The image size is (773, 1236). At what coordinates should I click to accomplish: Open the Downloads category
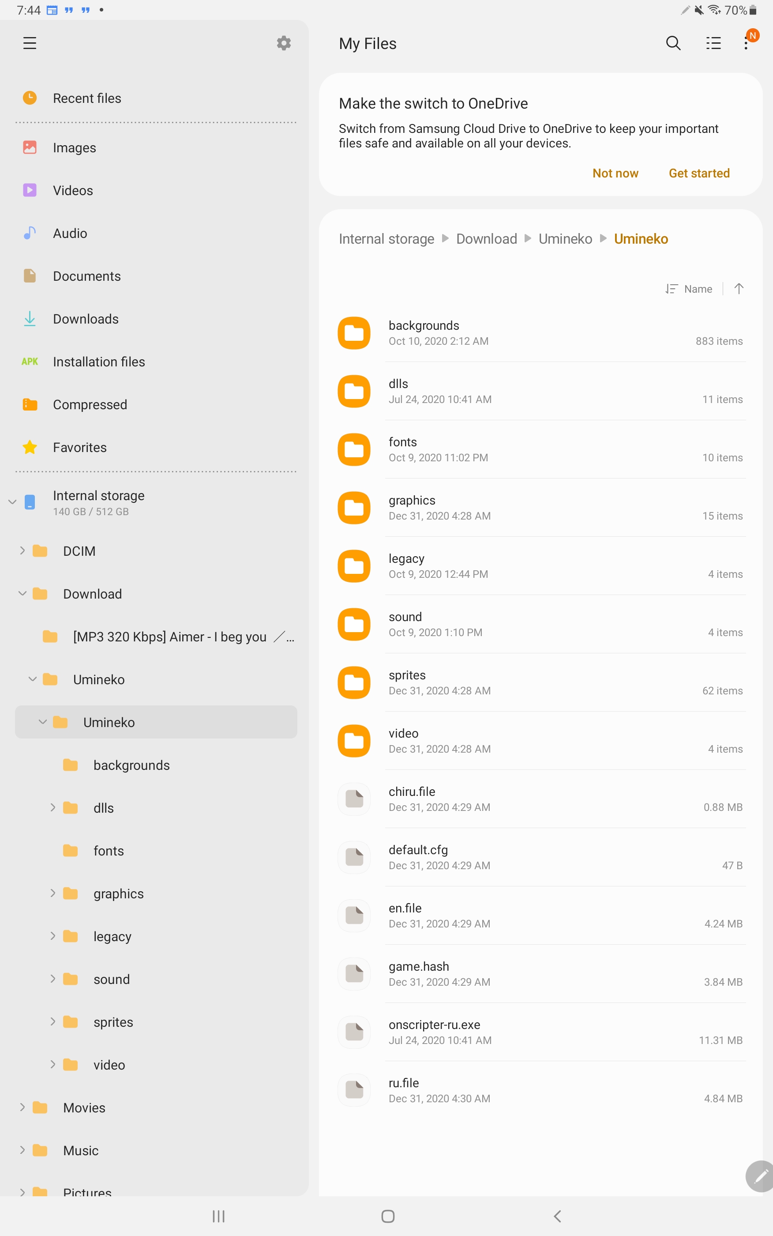point(156,319)
